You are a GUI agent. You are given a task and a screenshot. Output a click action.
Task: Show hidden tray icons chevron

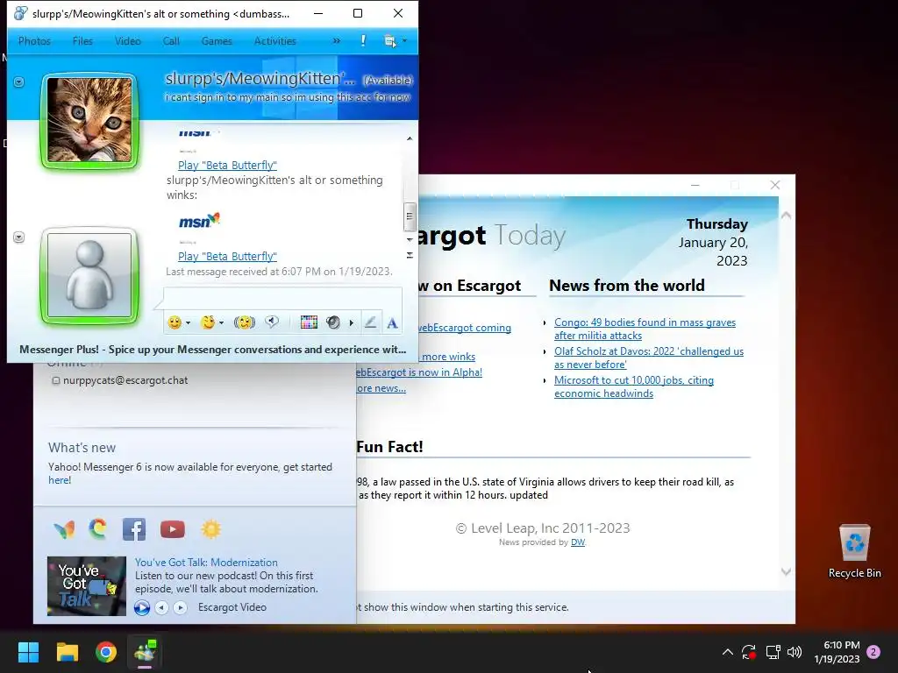tap(727, 652)
